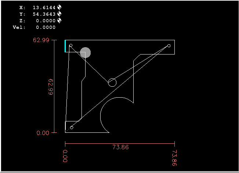
Task: Click the rotated 62.99 height dimension label
Action: (x=51, y=87)
